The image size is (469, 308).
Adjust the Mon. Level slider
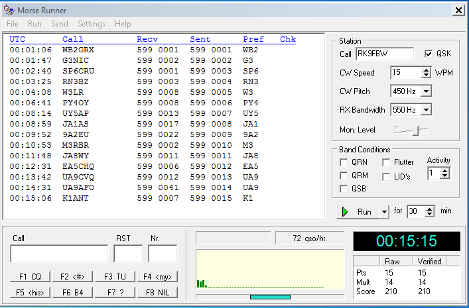416,130
